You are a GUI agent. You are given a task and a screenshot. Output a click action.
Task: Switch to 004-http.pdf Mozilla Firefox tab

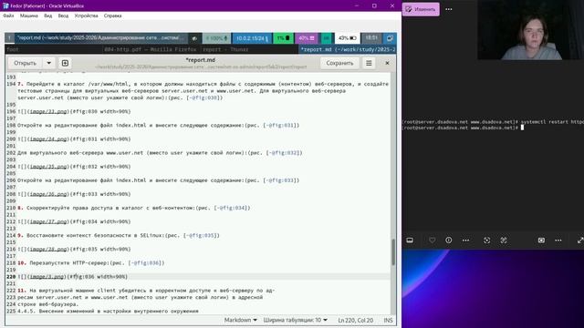coord(151,49)
